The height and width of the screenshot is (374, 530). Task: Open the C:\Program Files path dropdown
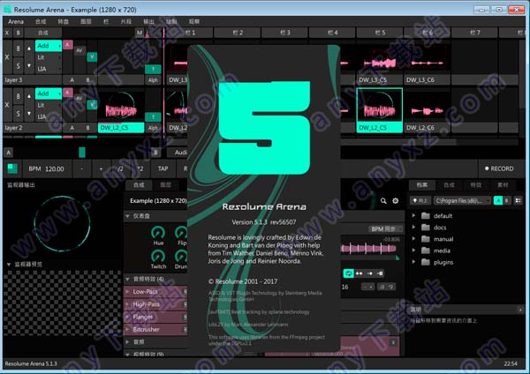(x=462, y=200)
